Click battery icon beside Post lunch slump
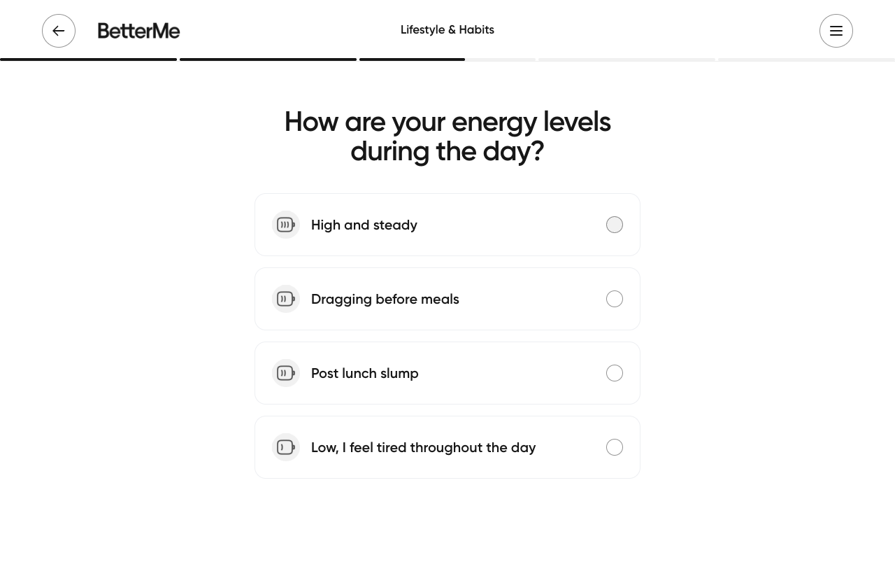This screenshot has width=895, height=569. tap(286, 373)
